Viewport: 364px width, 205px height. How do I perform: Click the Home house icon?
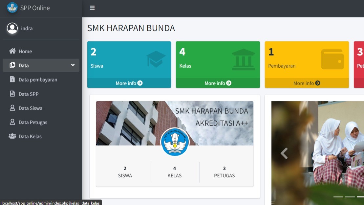(x=12, y=51)
